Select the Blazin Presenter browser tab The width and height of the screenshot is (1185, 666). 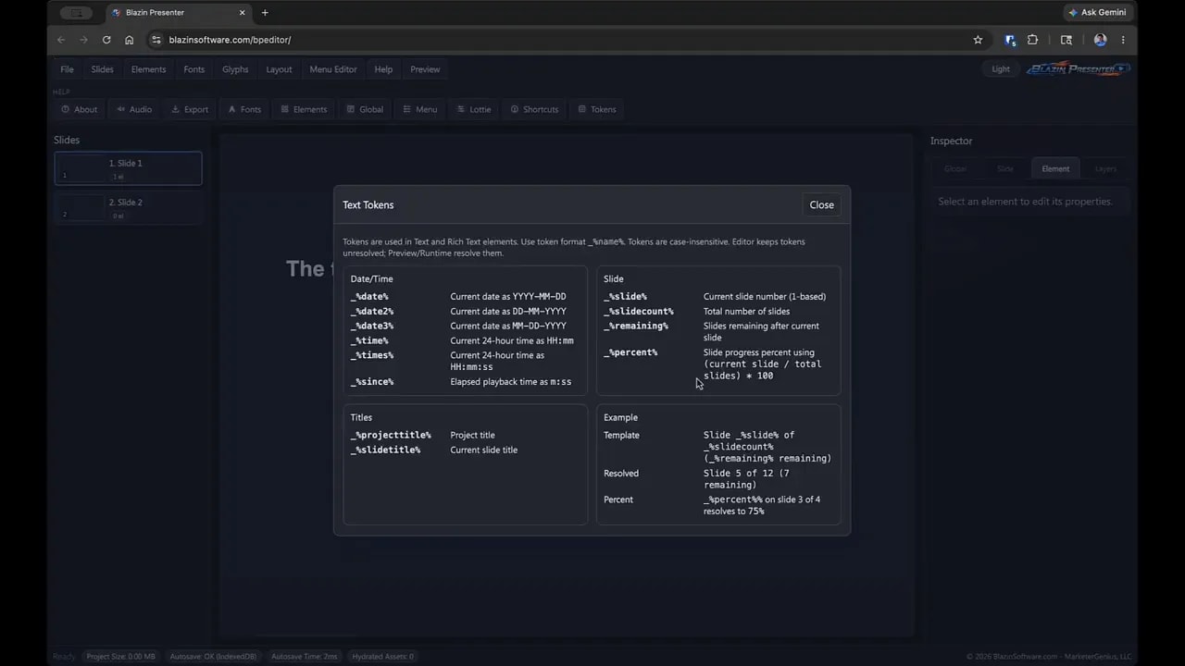[176, 13]
